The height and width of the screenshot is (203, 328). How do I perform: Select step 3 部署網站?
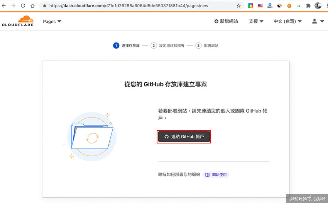(207, 46)
